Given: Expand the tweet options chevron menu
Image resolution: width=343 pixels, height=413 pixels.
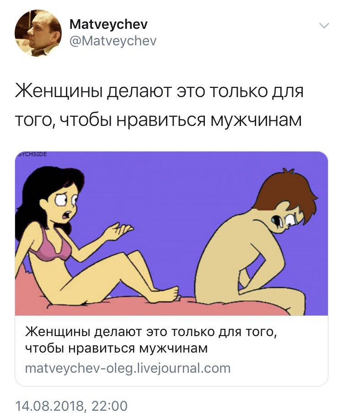Looking at the screenshot, I should click(x=324, y=26).
